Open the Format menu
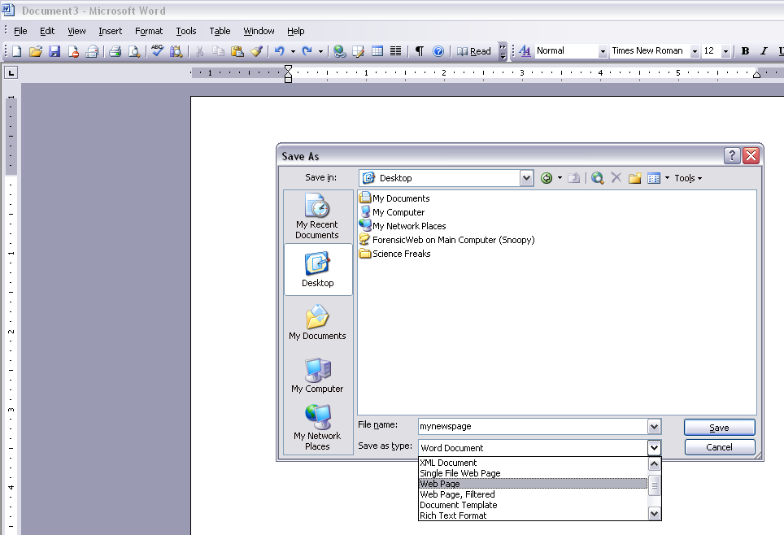This screenshot has width=784, height=535. tap(149, 31)
